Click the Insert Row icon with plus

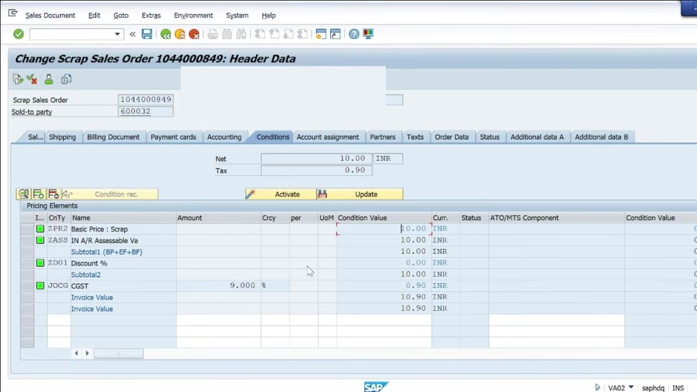(x=38, y=194)
